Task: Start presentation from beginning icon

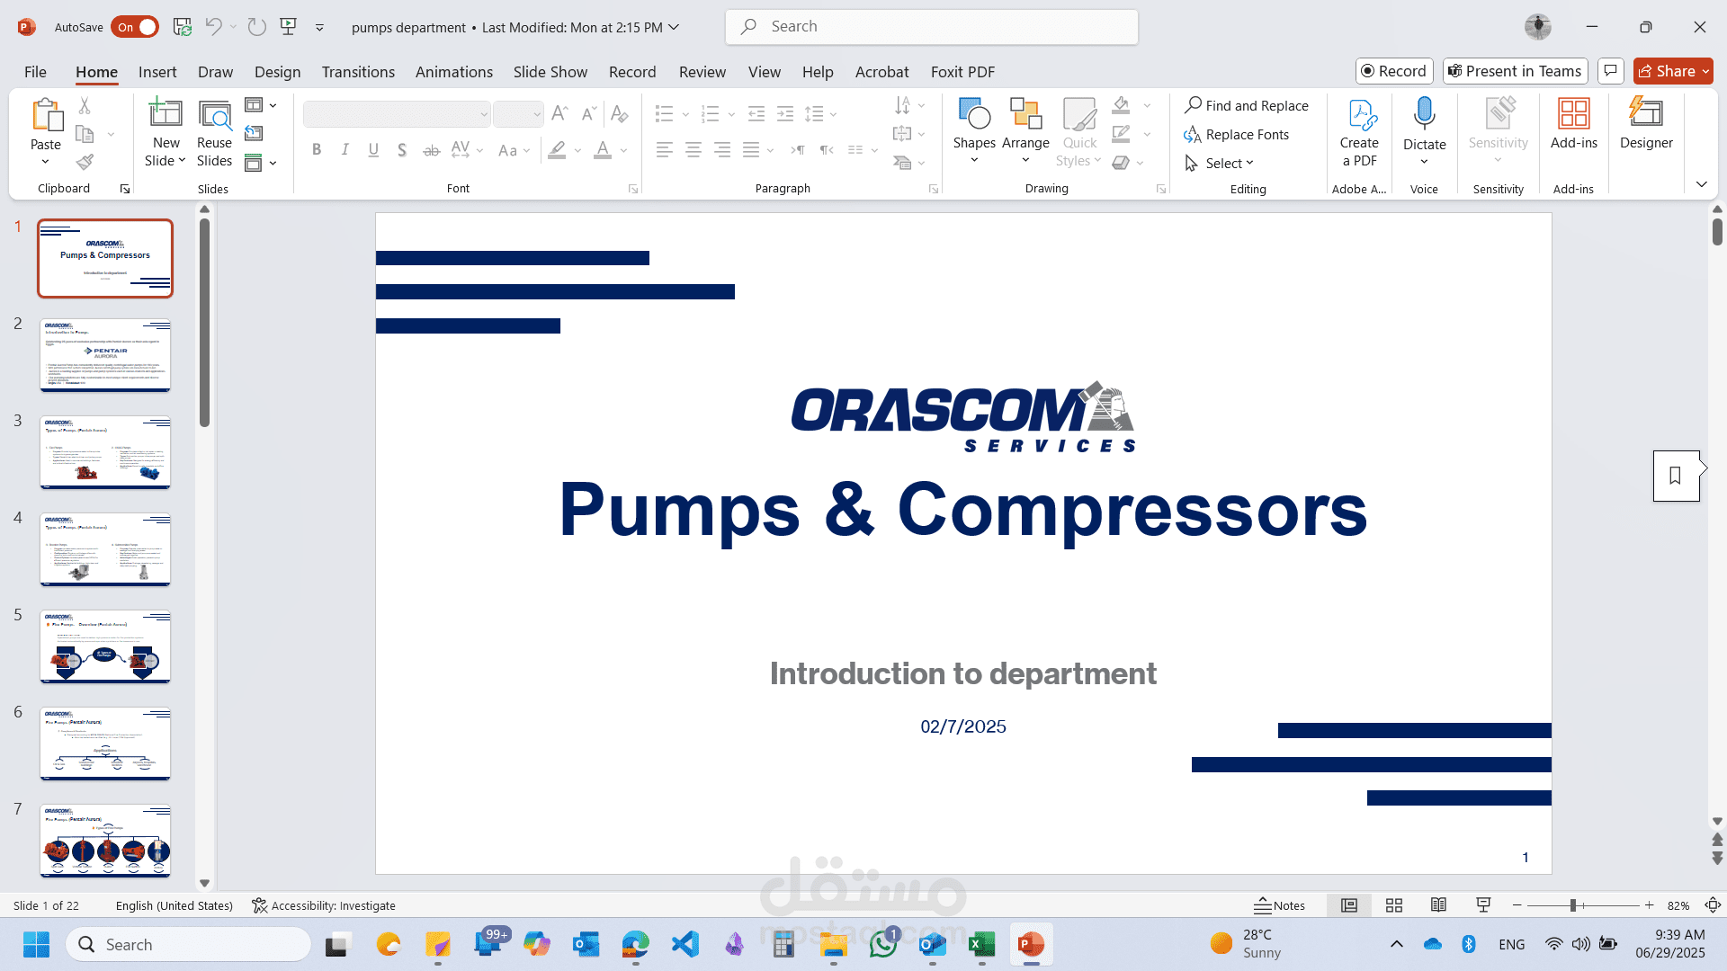Action: pos(289,27)
